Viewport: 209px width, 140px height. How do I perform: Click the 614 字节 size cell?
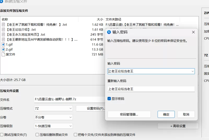[x=97, y=40]
